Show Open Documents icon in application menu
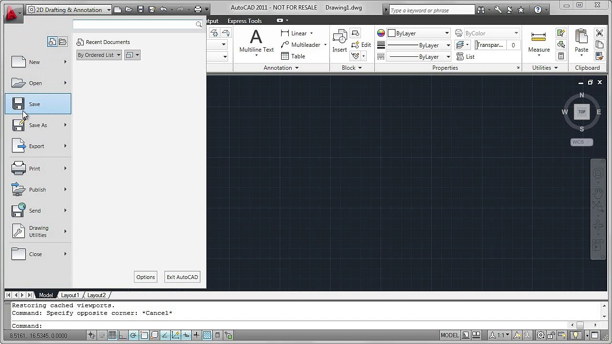612x344 pixels. click(63, 42)
